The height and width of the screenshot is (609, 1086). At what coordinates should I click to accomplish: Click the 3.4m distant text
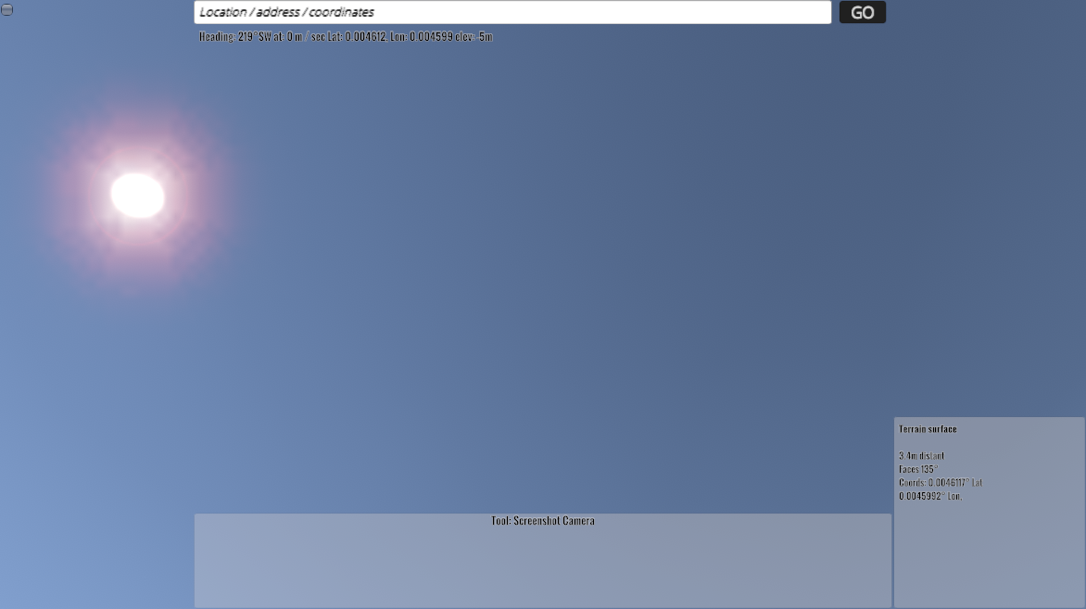click(x=921, y=456)
